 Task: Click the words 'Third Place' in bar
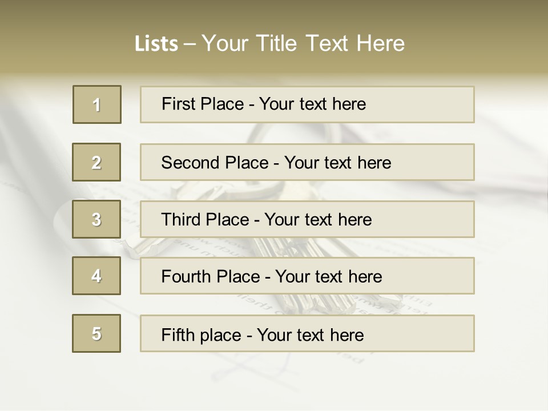[x=205, y=219]
